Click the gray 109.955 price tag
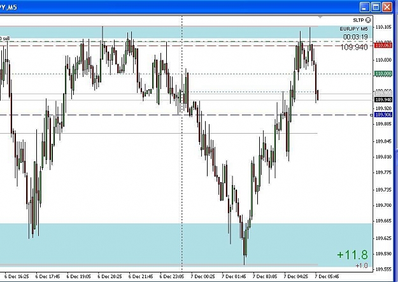398x282 pixels. (383, 94)
